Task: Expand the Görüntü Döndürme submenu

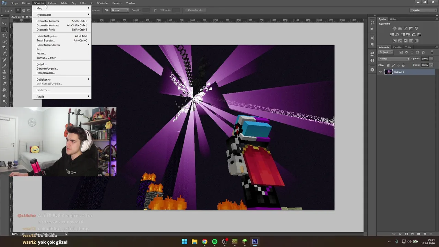Action: tap(62, 45)
